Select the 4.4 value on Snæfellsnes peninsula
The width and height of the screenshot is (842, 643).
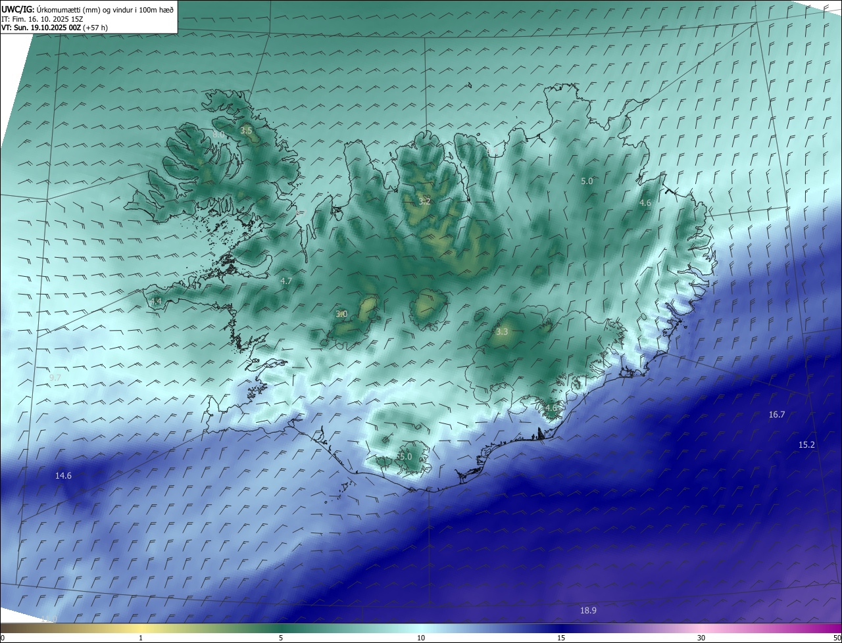click(x=156, y=302)
